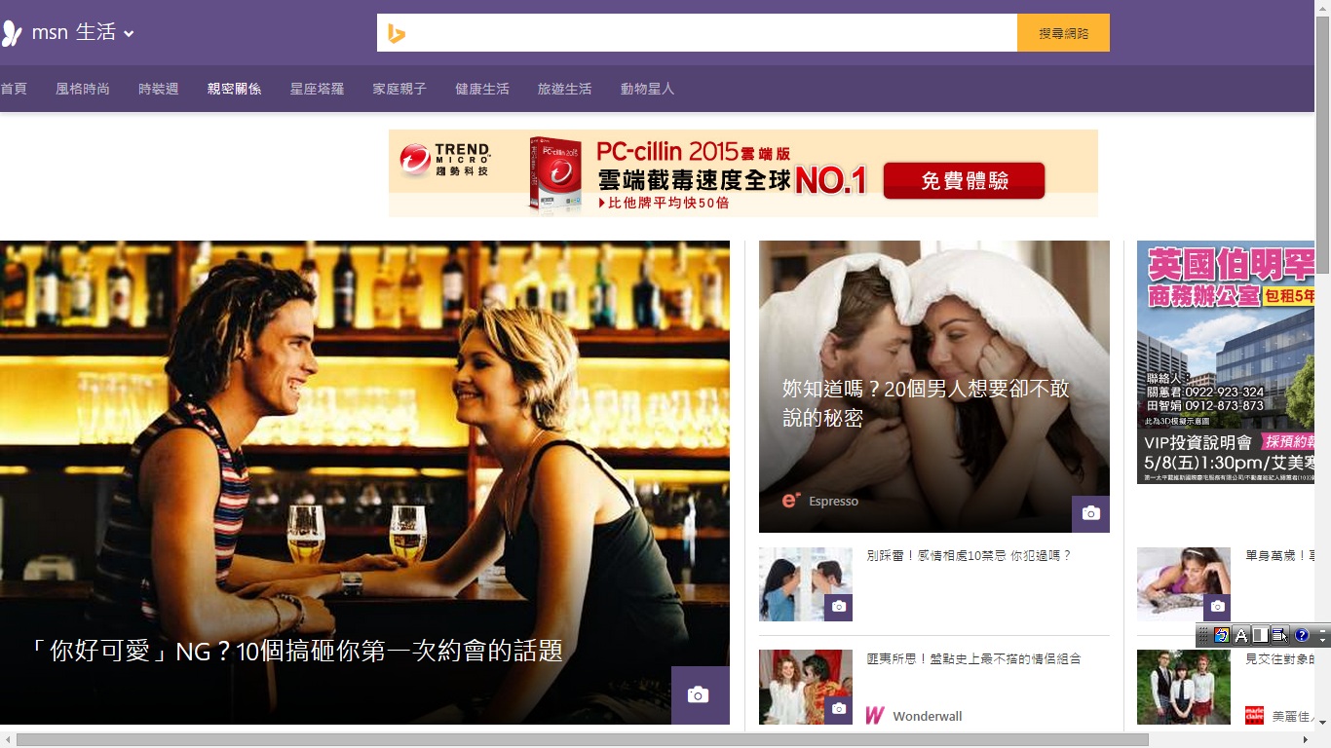Click the Bing logo in the search box
Screen dimensions: 1331x748
coord(396,33)
